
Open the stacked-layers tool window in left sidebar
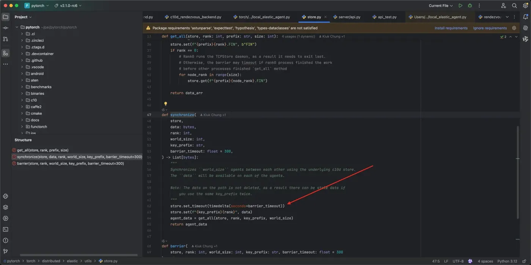point(5,207)
